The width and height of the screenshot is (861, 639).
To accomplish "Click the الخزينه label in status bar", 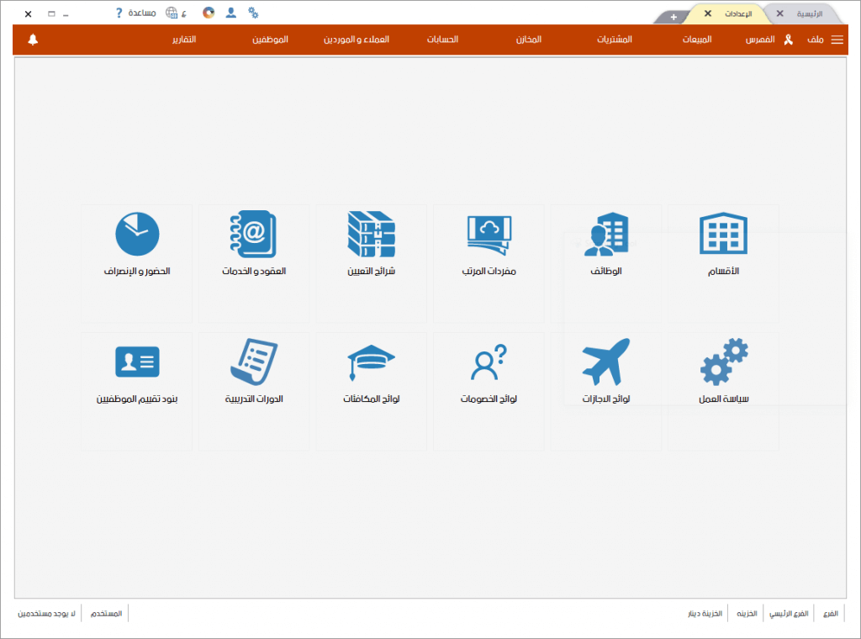I will (747, 613).
